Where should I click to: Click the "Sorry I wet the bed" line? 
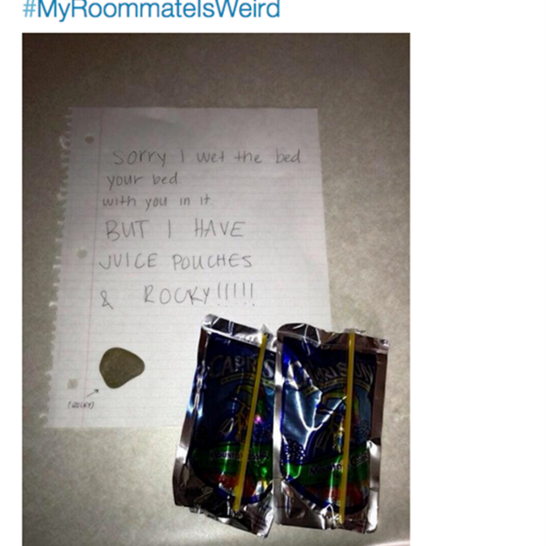pyautogui.click(x=207, y=157)
